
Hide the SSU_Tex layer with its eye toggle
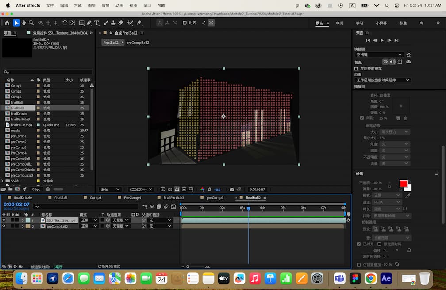(4, 220)
